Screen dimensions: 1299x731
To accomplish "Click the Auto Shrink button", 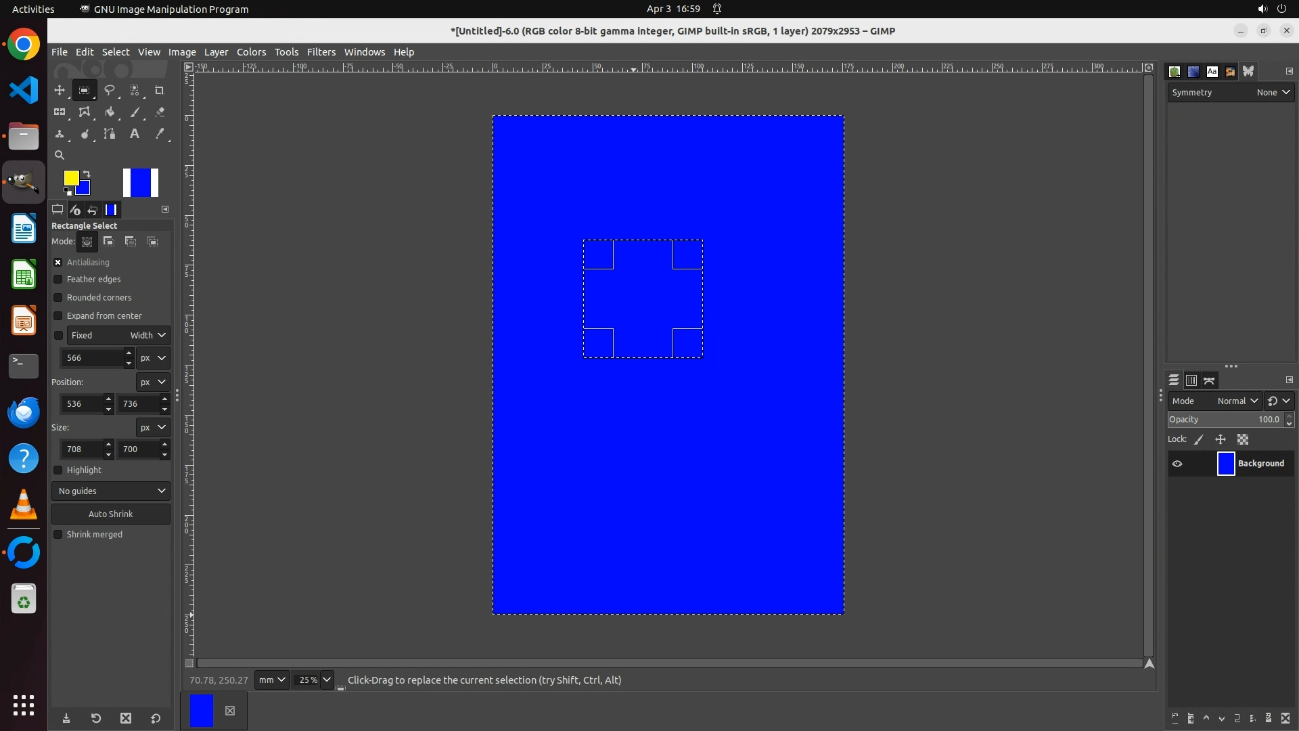I will [111, 514].
